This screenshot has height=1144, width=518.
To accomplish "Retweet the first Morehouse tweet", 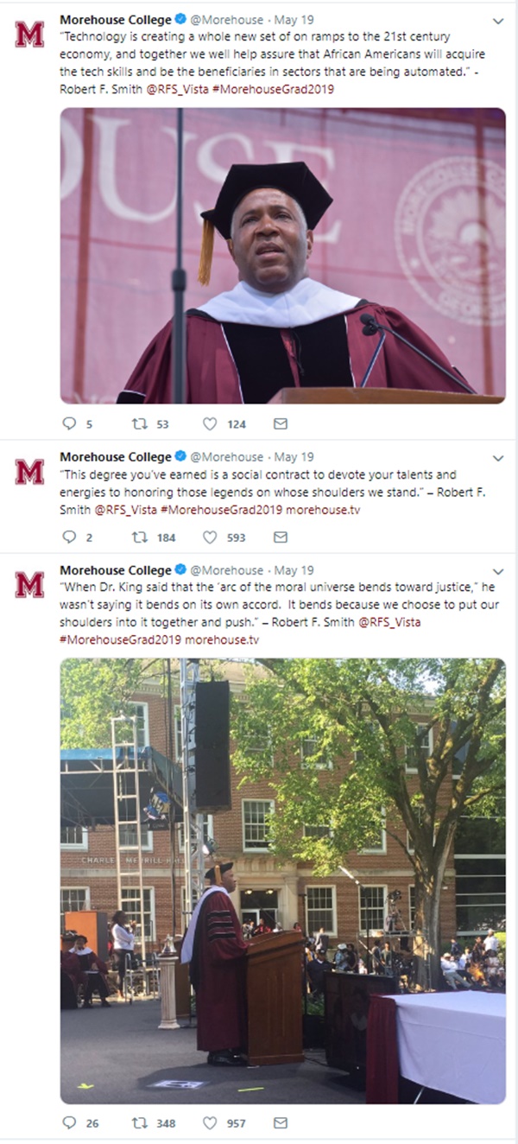I will point(139,423).
